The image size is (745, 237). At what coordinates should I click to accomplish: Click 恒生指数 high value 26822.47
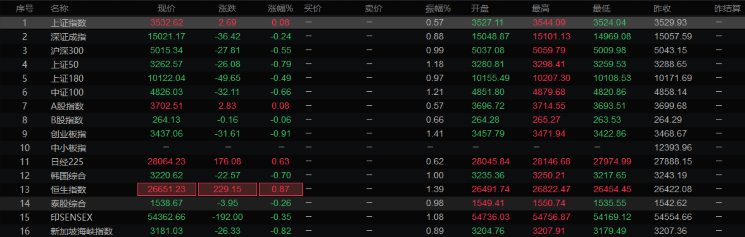coord(551,189)
